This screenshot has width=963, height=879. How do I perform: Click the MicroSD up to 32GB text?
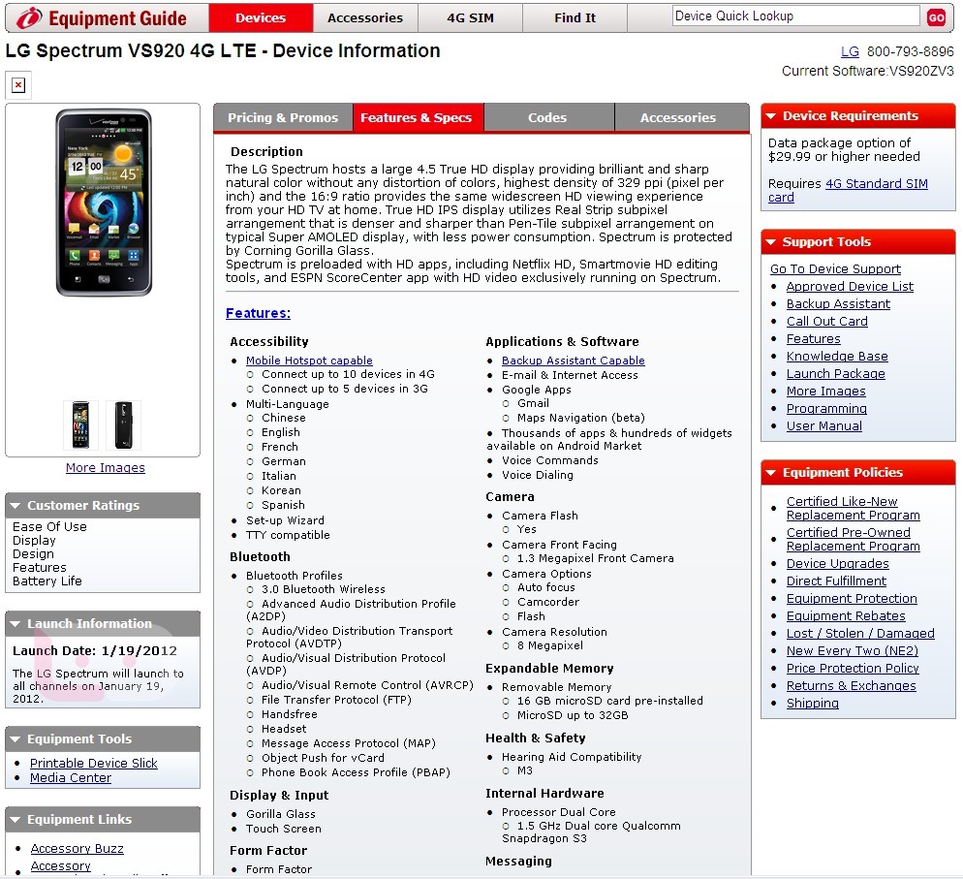pyautogui.click(x=573, y=715)
